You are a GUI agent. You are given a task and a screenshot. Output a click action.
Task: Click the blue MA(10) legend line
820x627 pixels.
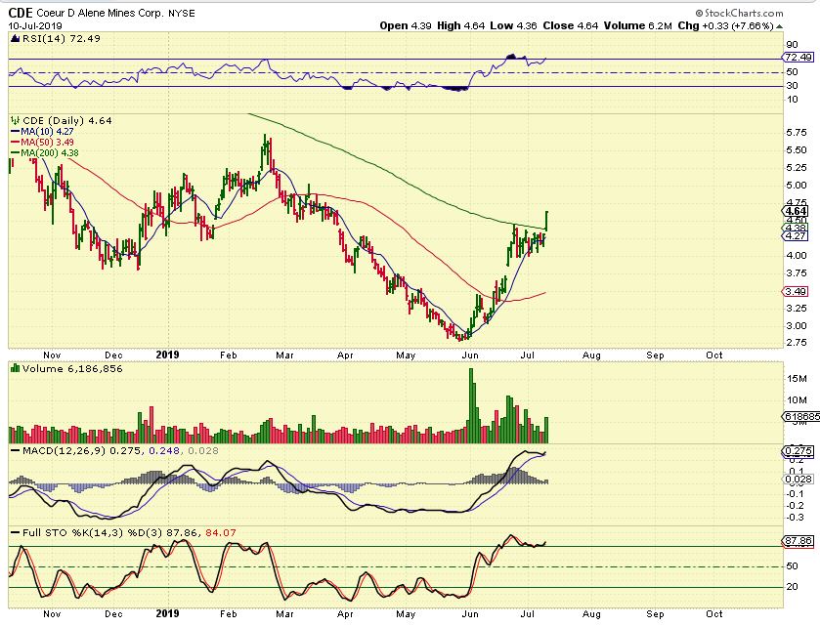(x=16, y=132)
